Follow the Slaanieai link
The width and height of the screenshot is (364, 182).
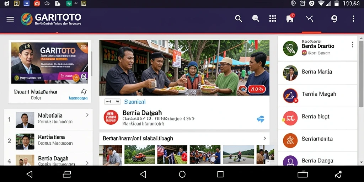[x=135, y=102]
